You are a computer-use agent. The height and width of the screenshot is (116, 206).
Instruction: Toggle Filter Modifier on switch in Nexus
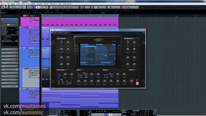(x=61, y=42)
